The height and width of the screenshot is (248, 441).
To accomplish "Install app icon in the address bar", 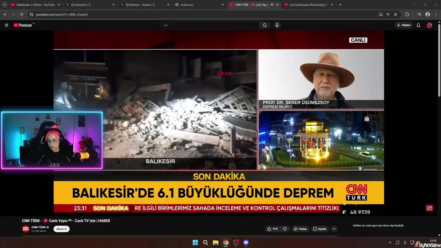I will 381,14.
